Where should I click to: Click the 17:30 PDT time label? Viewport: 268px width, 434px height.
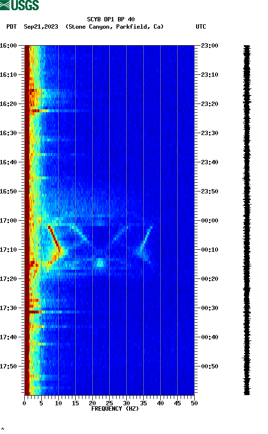[x=8, y=308]
